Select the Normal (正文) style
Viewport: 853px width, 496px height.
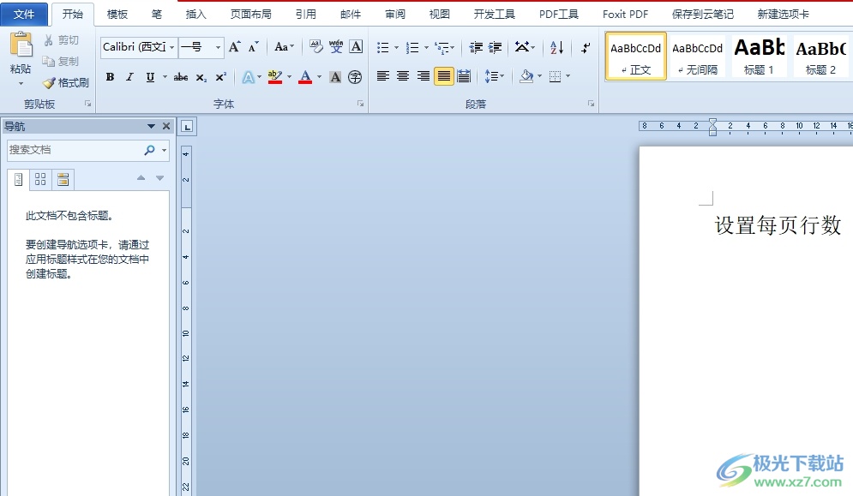tap(635, 56)
